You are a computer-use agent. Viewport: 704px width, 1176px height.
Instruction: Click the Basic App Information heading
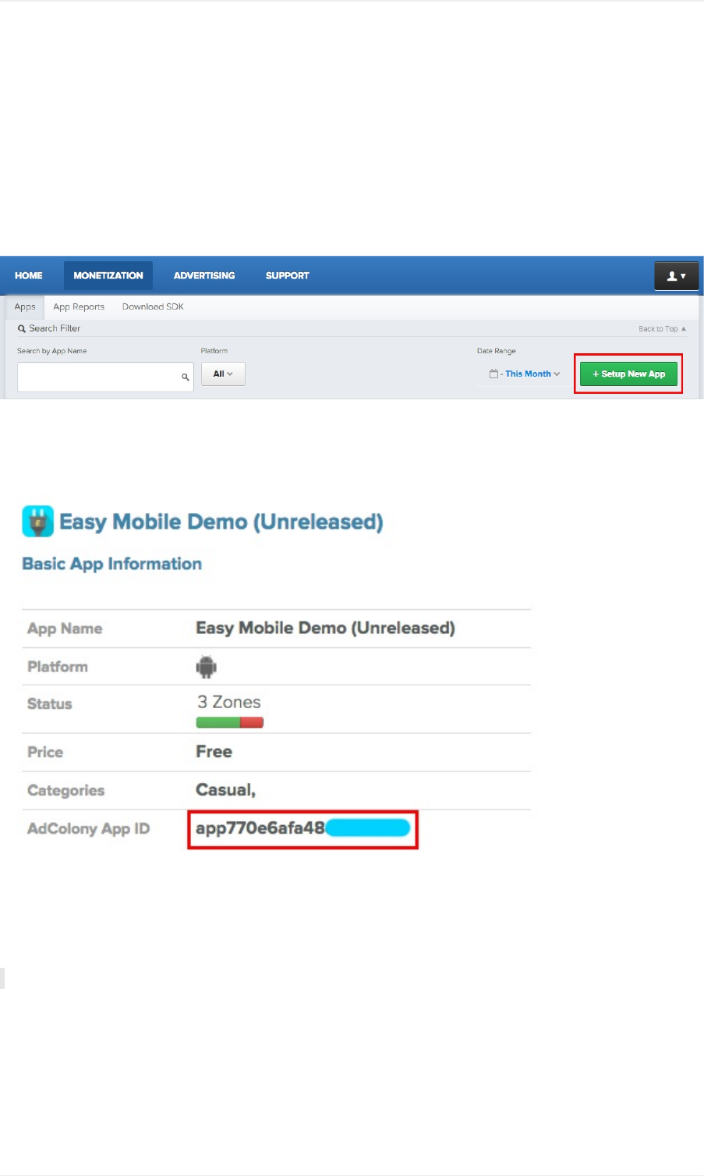click(x=111, y=564)
